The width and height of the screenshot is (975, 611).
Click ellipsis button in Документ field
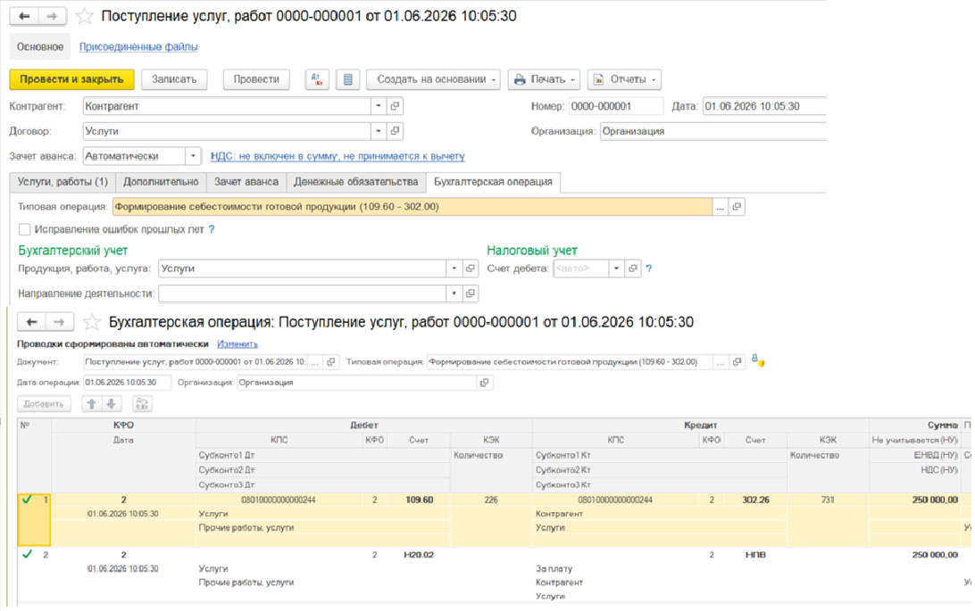tap(314, 362)
